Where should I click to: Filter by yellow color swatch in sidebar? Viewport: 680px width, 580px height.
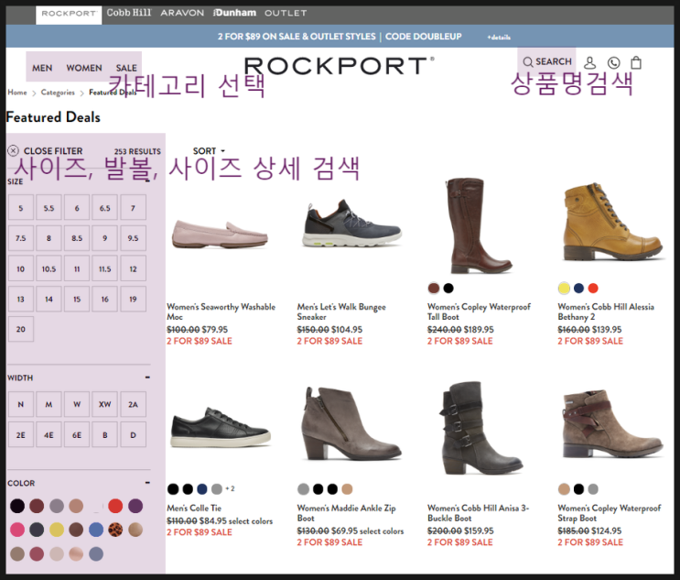[x=57, y=530]
